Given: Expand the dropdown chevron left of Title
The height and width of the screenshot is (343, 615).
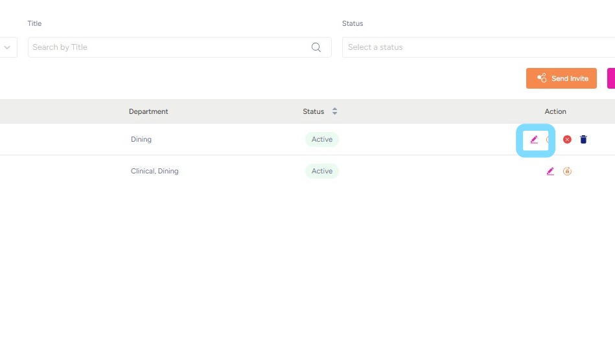Looking at the screenshot, I should pyautogui.click(x=8, y=47).
